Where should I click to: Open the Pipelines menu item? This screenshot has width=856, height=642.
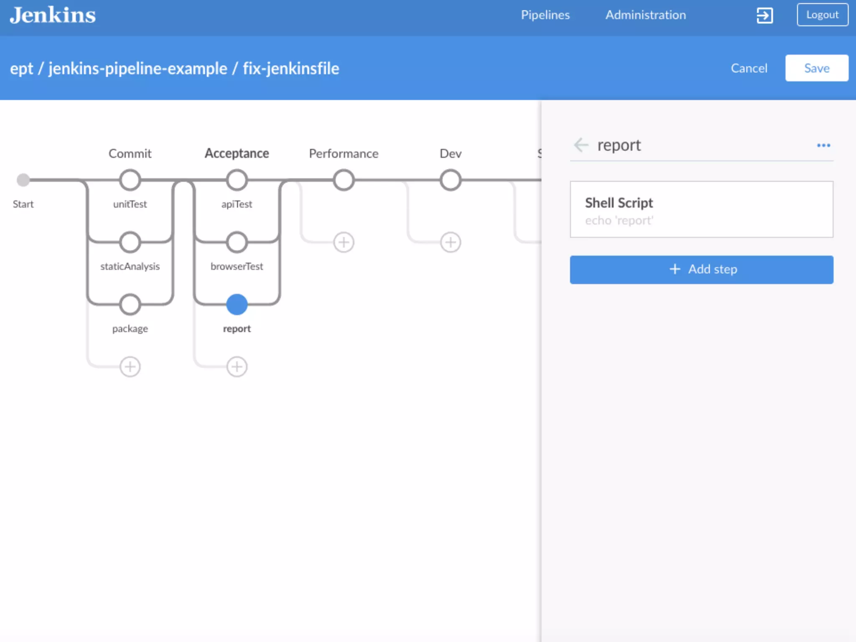tap(545, 15)
